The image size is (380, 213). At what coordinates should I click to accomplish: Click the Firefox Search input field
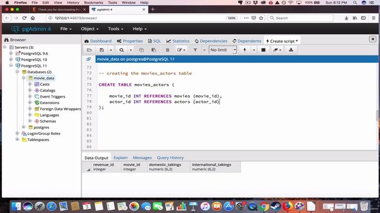coord(300,18)
